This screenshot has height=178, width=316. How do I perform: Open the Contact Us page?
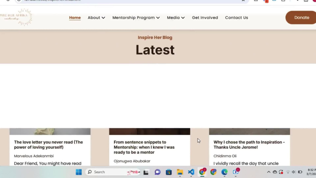tap(237, 18)
